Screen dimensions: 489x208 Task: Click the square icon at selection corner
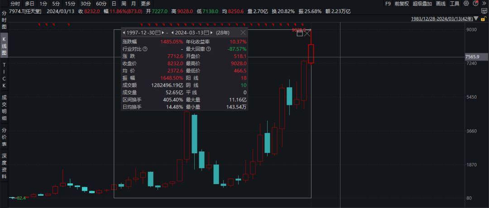pos(299,33)
